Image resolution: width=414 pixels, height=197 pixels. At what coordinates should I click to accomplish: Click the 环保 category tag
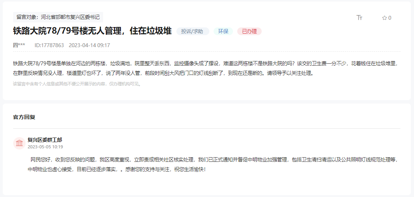point(223,31)
